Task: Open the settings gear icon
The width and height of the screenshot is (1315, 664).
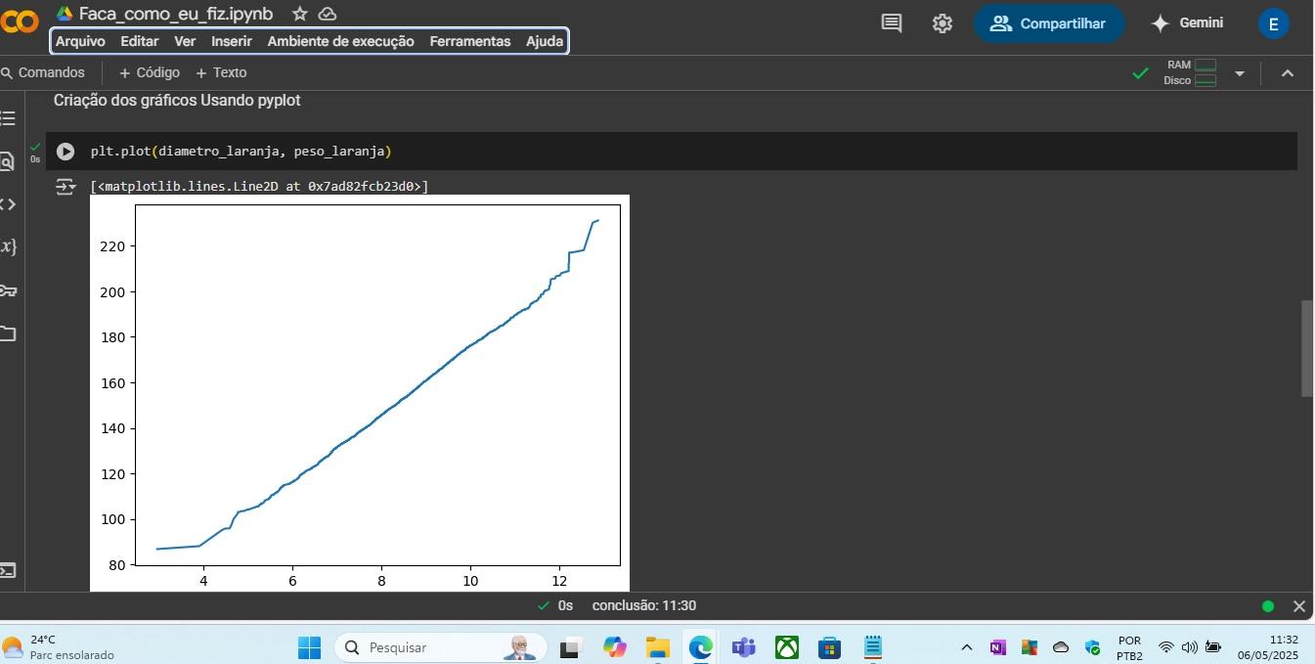Action: (942, 23)
